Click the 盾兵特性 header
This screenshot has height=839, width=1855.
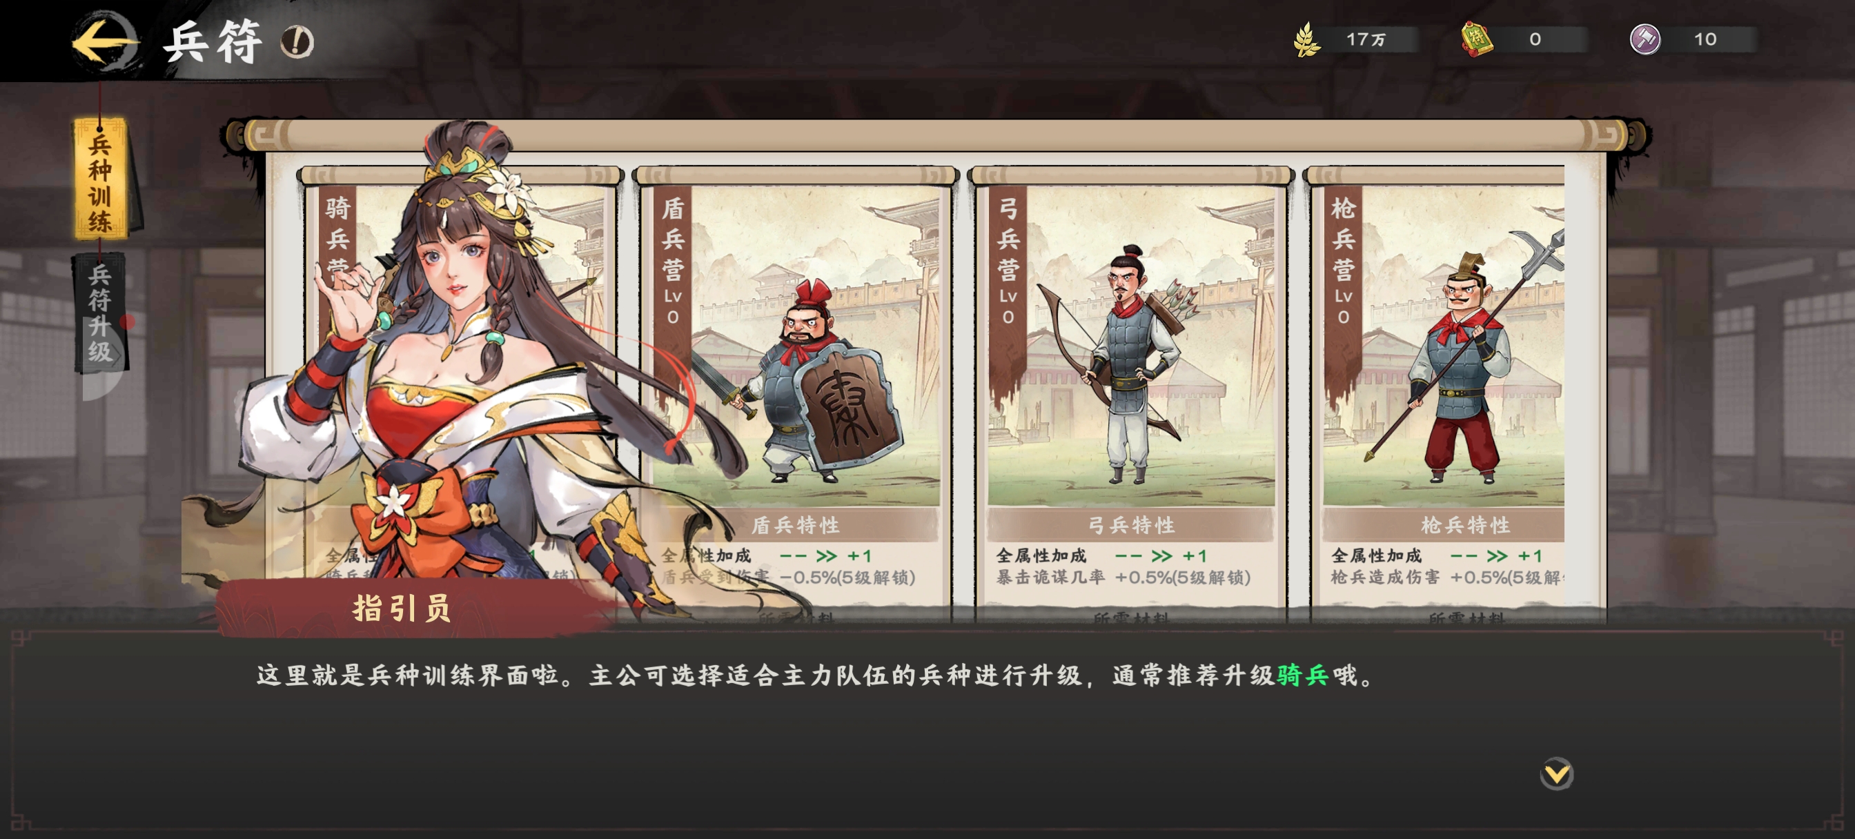[x=795, y=525]
